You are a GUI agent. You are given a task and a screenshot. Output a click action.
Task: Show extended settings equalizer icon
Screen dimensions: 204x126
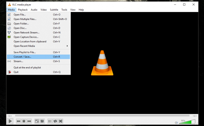coord(42,121)
